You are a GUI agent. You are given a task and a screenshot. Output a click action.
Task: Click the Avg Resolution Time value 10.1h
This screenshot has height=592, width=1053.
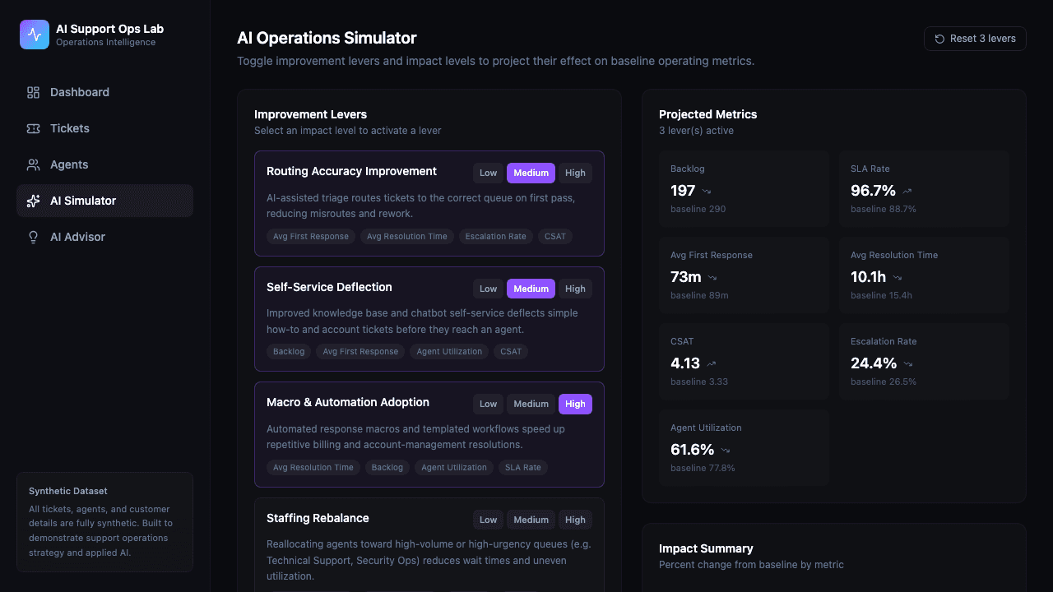point(869,277)
